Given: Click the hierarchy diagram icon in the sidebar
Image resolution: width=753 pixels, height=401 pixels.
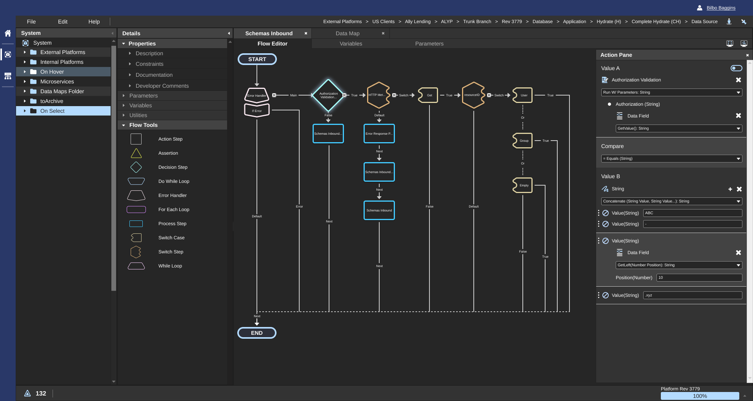Looking at the screenshot, I should pyautogui.click(x=7, y=76).
